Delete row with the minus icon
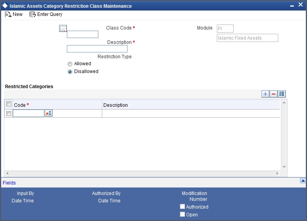307x221 pixels. 274,94
